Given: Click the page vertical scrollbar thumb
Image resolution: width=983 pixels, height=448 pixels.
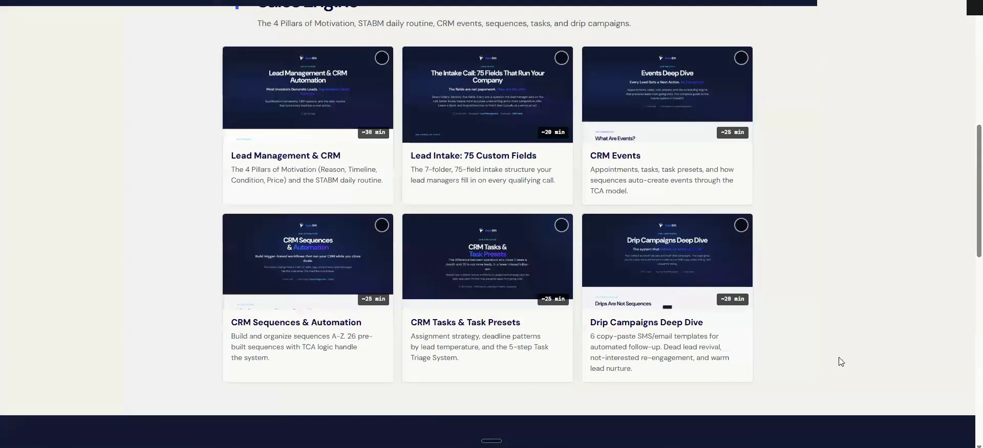Looking at the screenshot, I should tap(979, 191).
